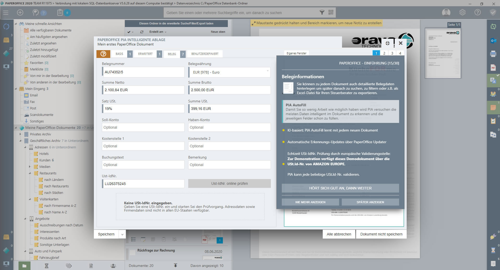The width and height of the screenshot is (500, 270).
Task: Open the clipboard task list icon
Action: (x=60, y=12)
